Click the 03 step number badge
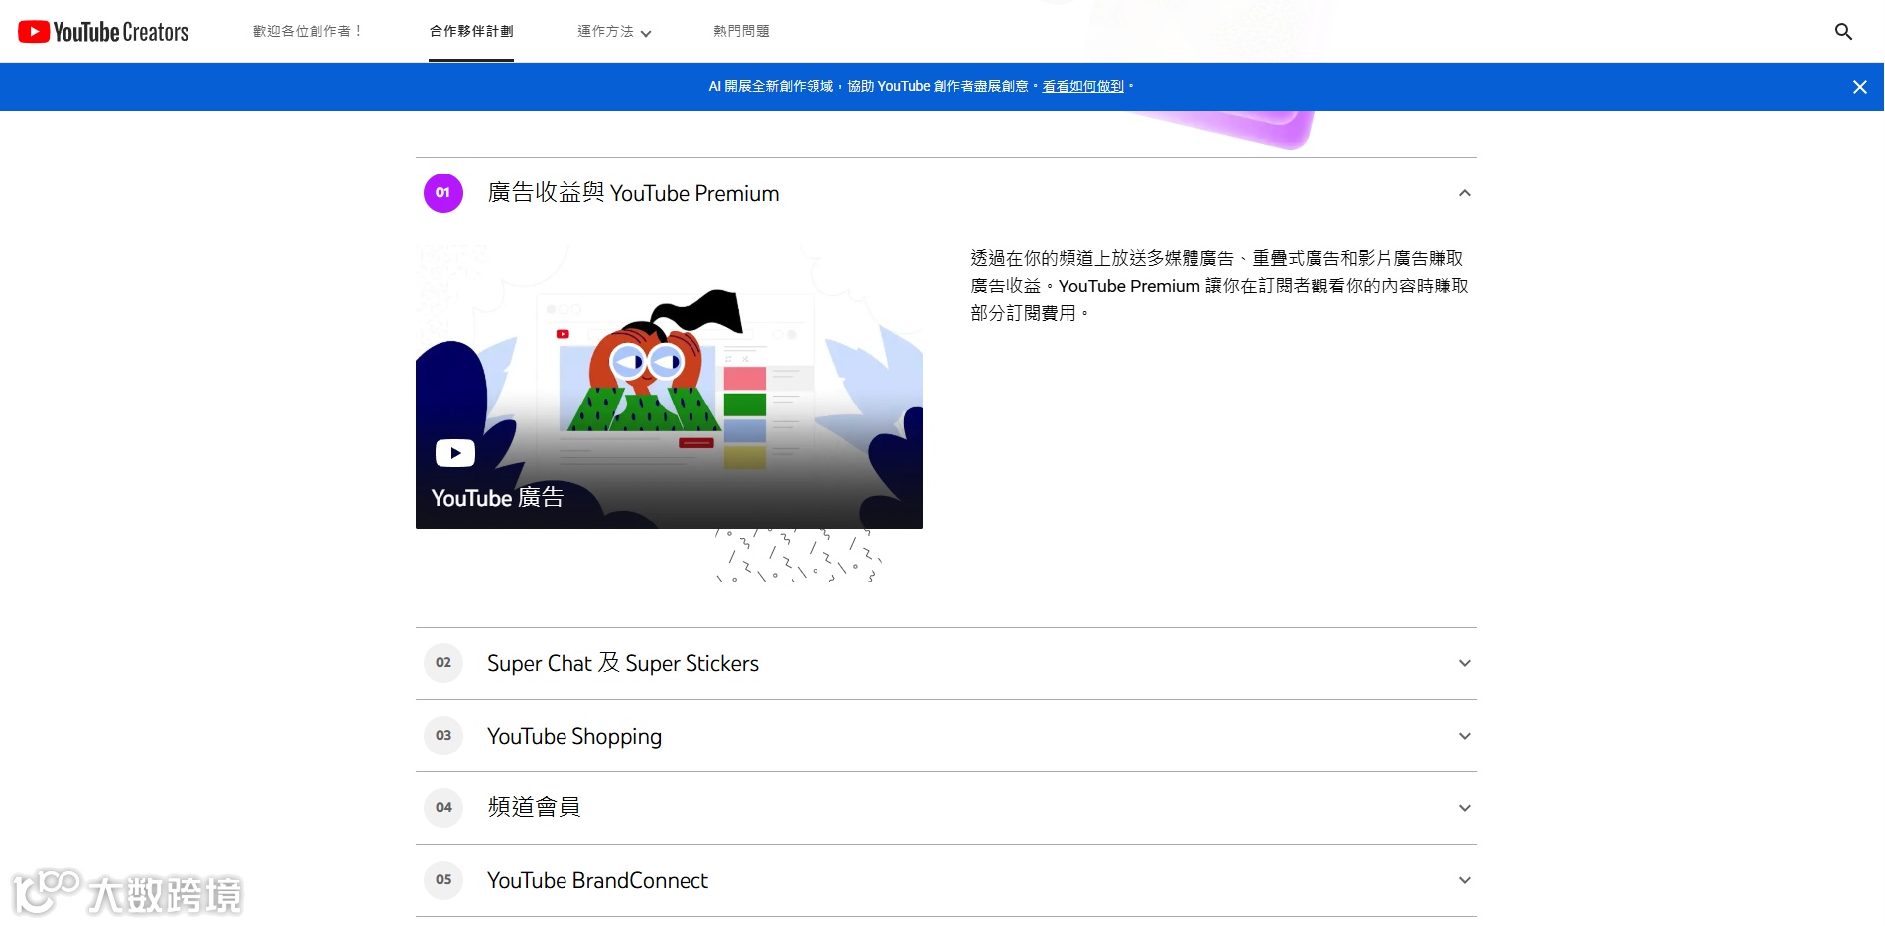This screenshot has height=926, width=1885. [443, 736]
